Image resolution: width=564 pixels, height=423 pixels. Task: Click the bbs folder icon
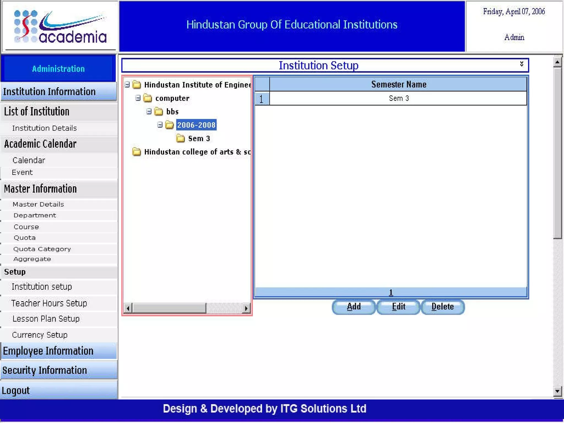click(158, 112)
